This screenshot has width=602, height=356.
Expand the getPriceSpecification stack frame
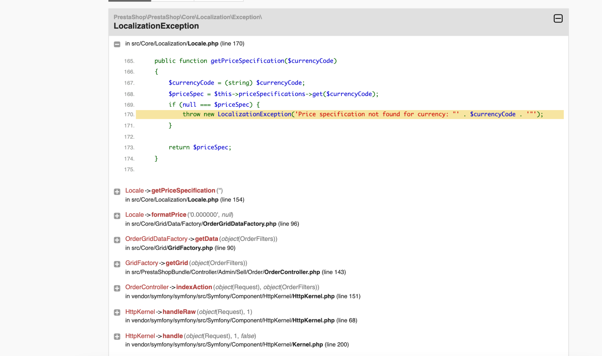(x=117, y=192)
